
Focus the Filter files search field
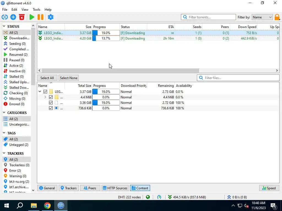pyautogui.click(x=238, y=78)
